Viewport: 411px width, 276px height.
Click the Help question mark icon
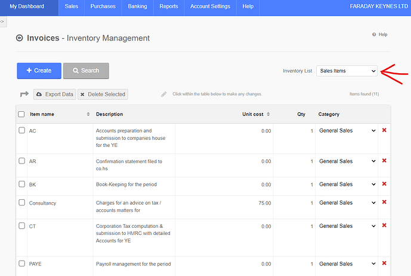point(374,34)
